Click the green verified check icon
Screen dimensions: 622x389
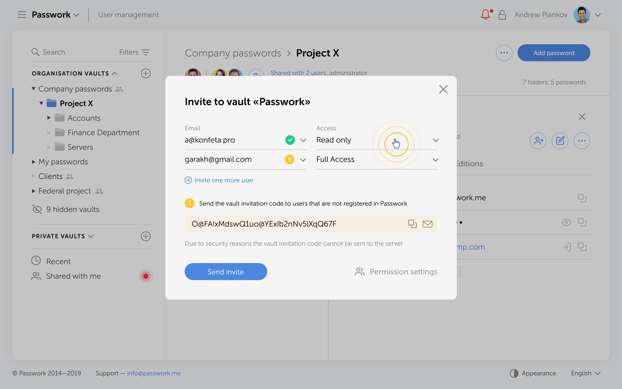tap(290, 140)
